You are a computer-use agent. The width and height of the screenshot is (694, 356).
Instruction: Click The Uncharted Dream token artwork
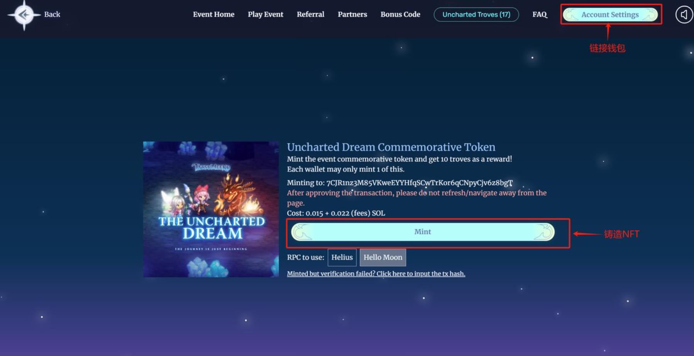click(211, 209)
